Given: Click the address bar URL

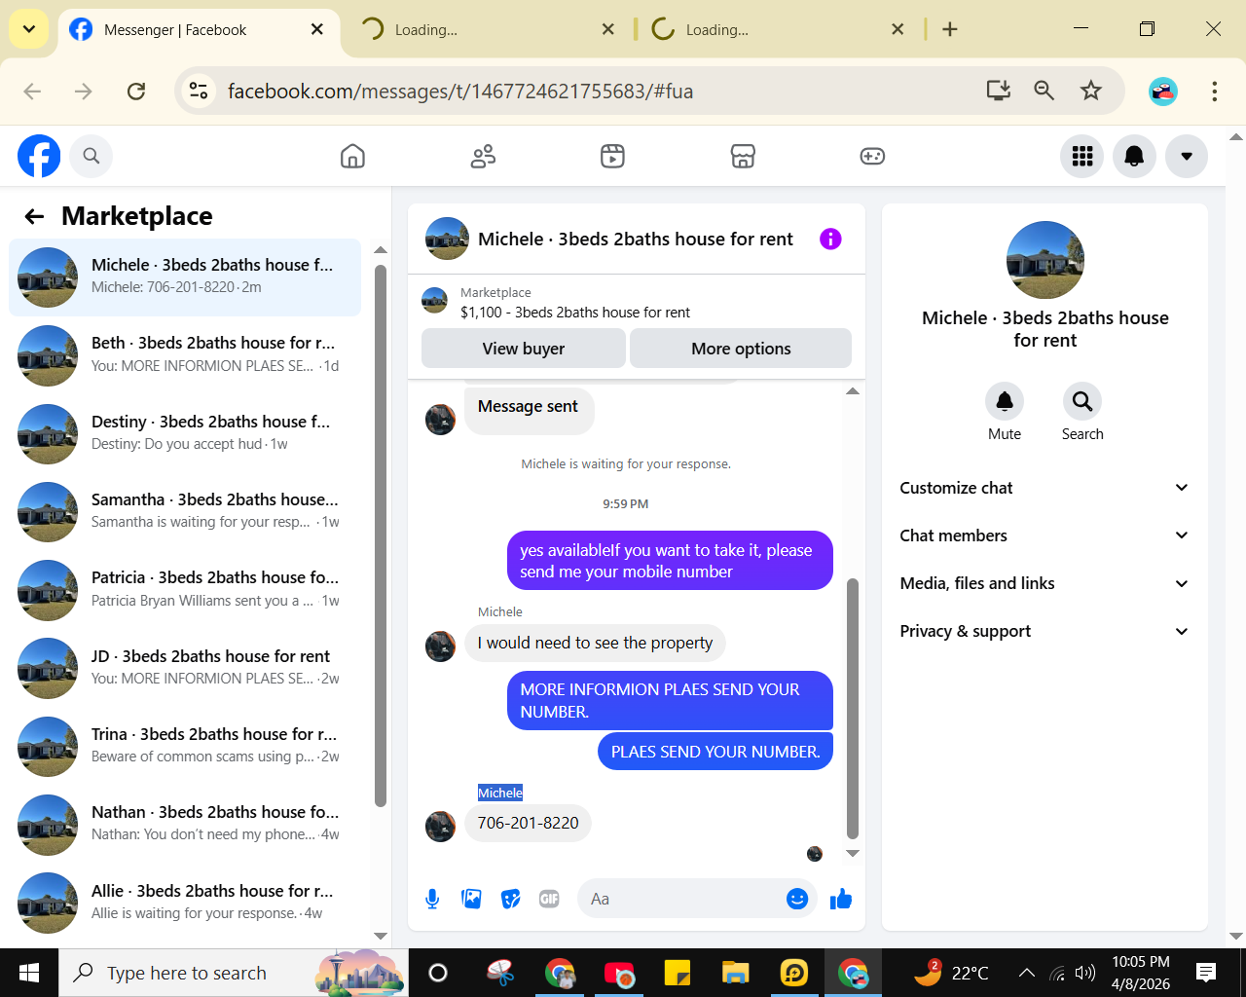Looking at the screenshot, I should pyautogui.click(x=460, y=92).
